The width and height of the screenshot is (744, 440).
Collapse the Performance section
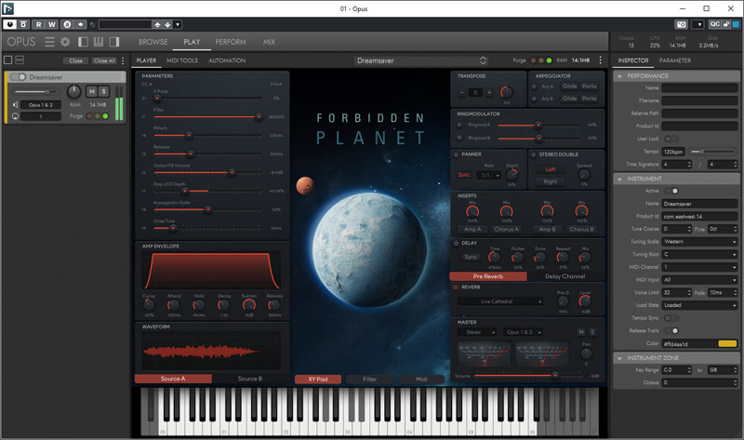[620, 75]
